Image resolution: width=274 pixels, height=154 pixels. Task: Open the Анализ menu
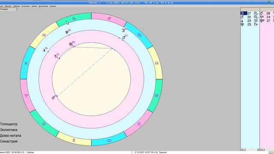tap(34, 6)
